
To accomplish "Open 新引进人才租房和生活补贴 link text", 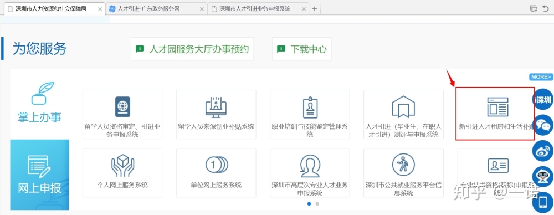I will click(x=496, y=126).
